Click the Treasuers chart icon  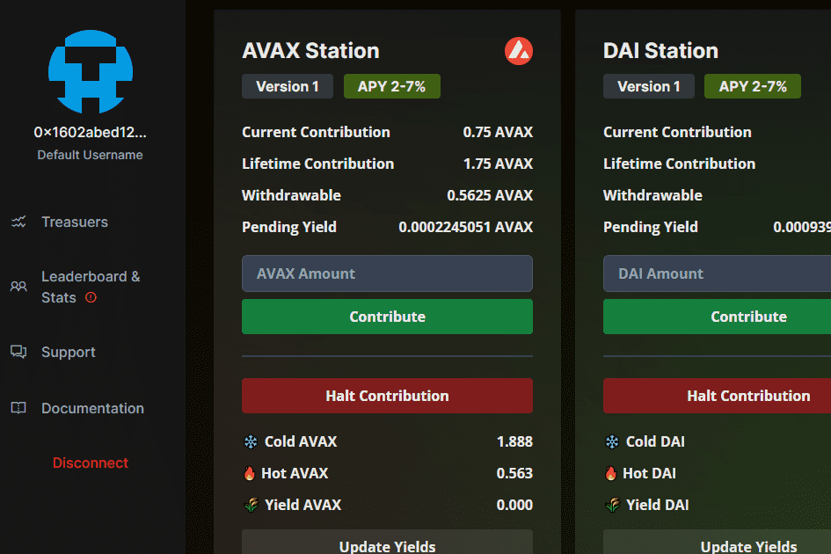click(x=18, y=222)
